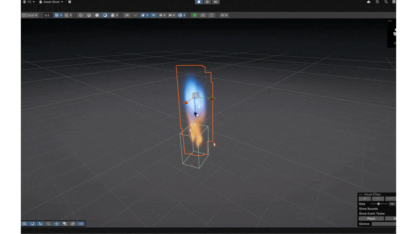The width and height of the screenshot is (417, 234).
Task: Toggle the 2D view button
Action: pyautogui.click(x=127, y=15)
